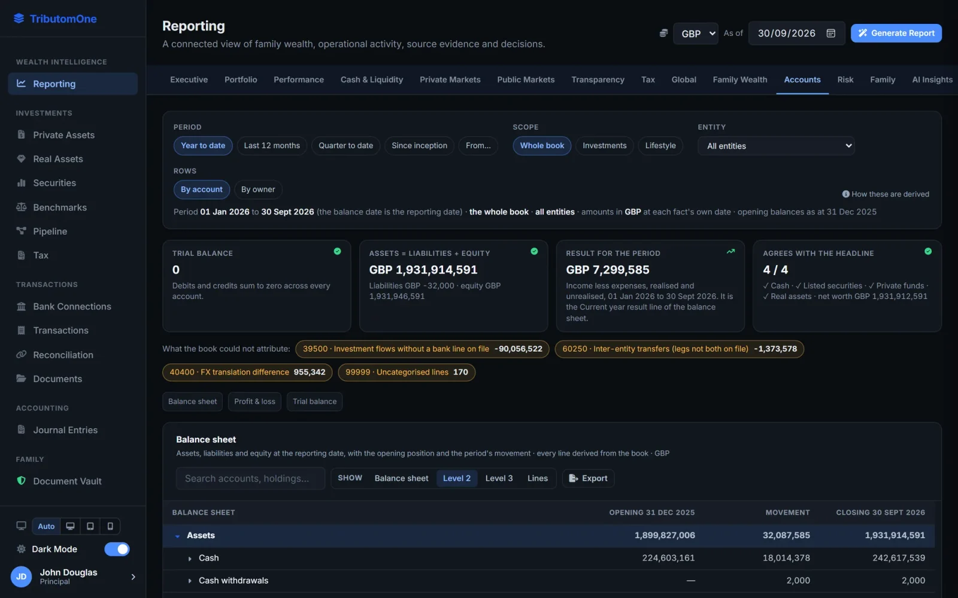Open Securities from the sidebar
Viewport: 958px width, 598px height.
pyautogui.click(x=72, y=183)
